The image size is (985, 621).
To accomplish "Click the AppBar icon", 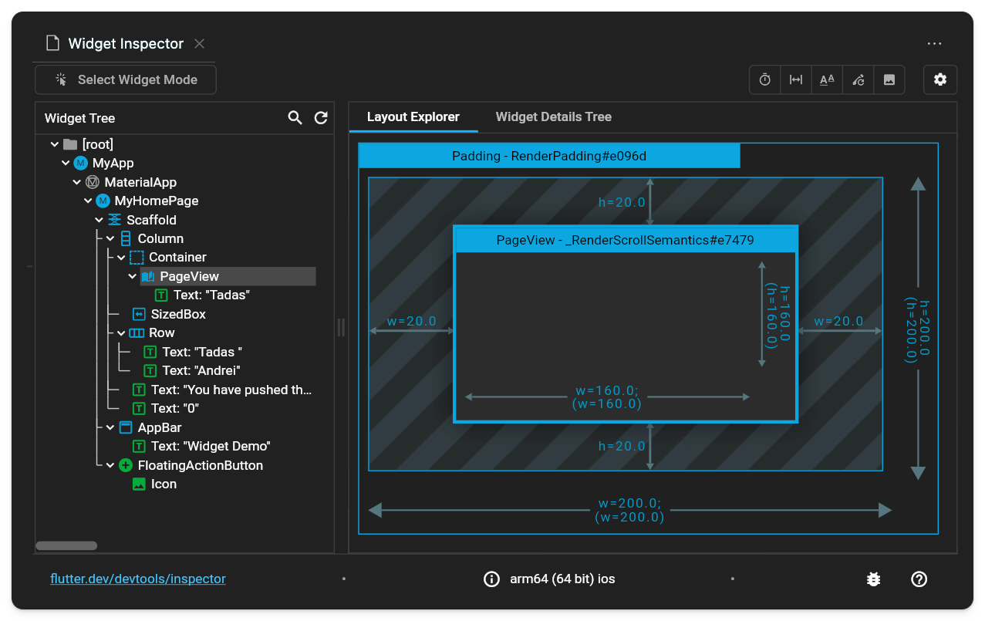I will [126, 427].
